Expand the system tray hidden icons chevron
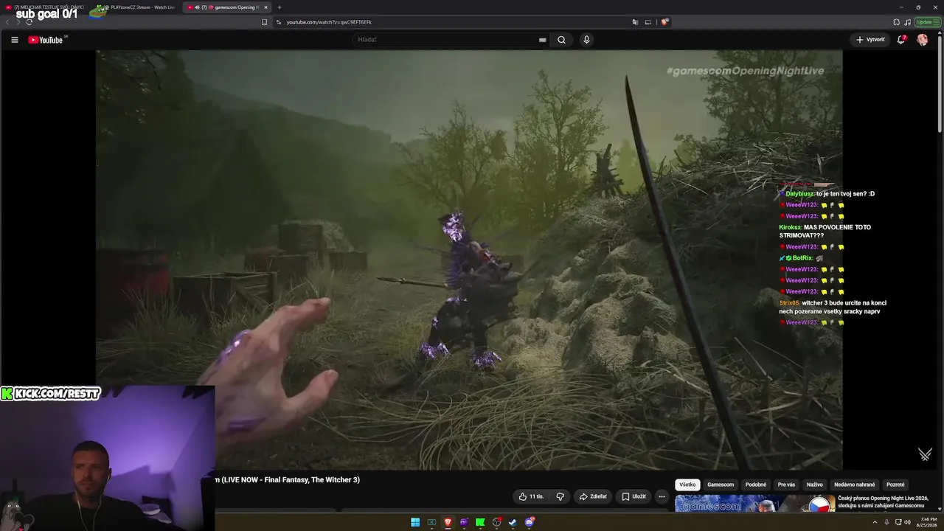The width and height of the screenshot is (944, 531). tap(875, 523)
